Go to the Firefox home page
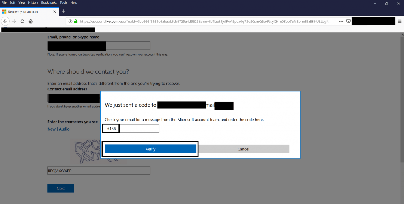 31,21
